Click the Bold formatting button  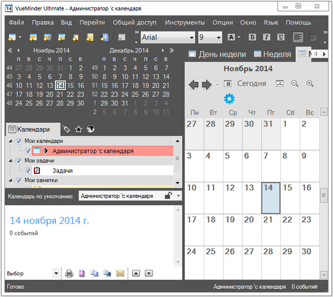click(252, 37)
